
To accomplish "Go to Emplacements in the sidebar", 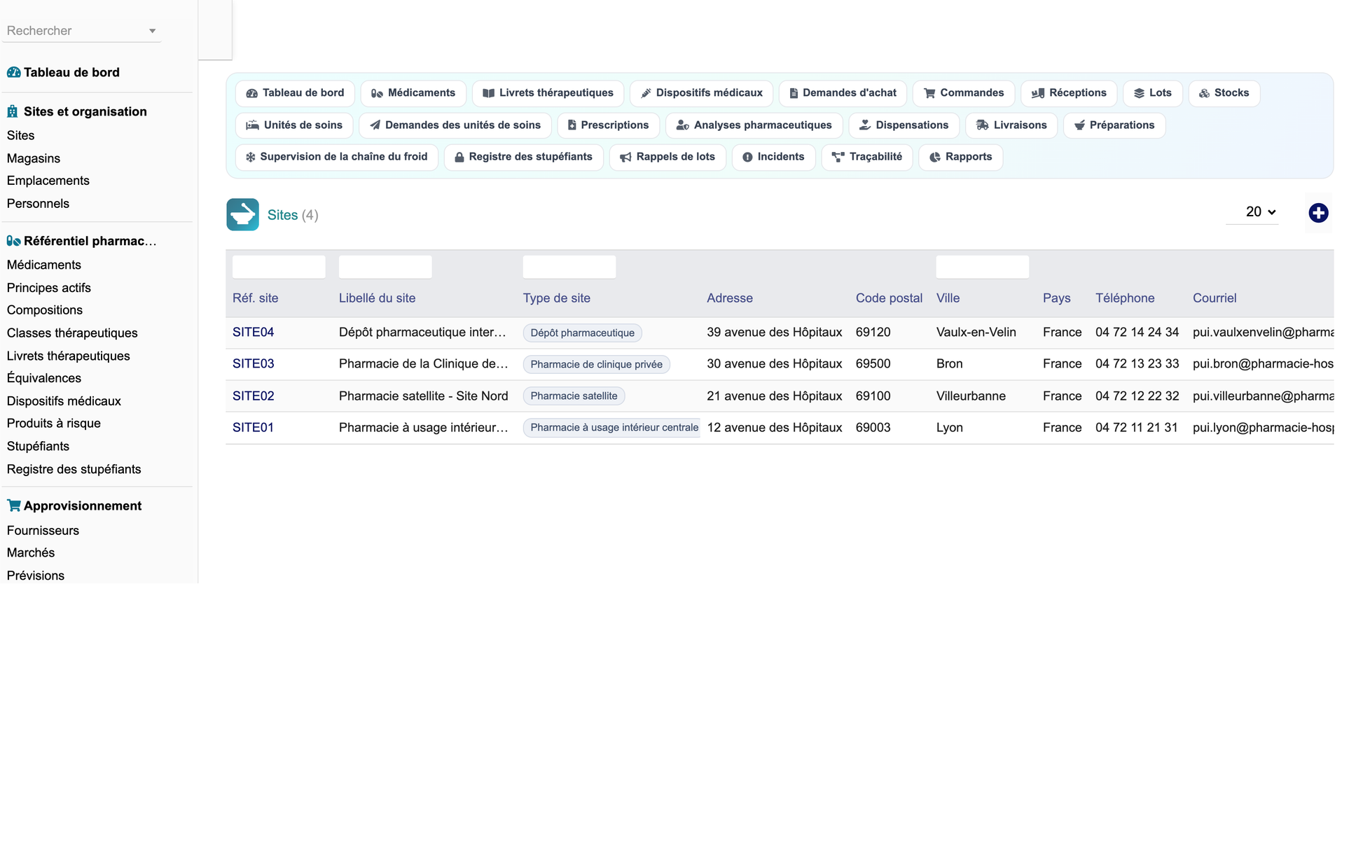I will (x=48, y=181).
